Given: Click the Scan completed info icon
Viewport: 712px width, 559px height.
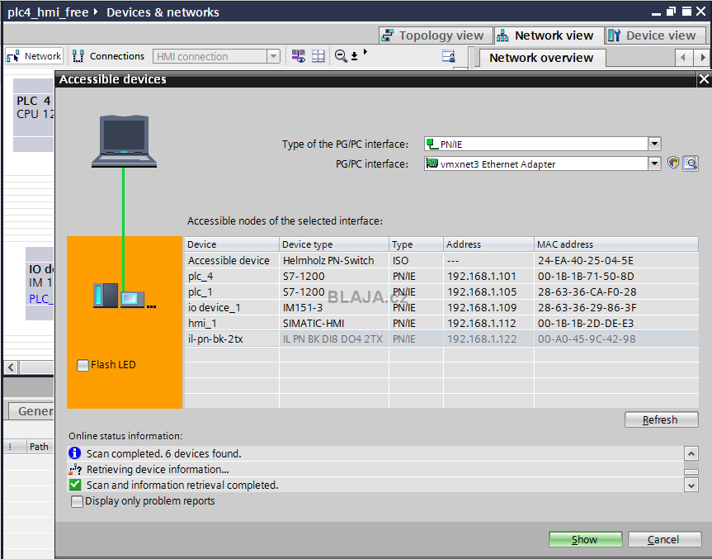Looking at the screenshot, I should 74,453.
